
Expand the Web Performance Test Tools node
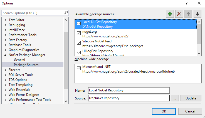coord(5,100)
